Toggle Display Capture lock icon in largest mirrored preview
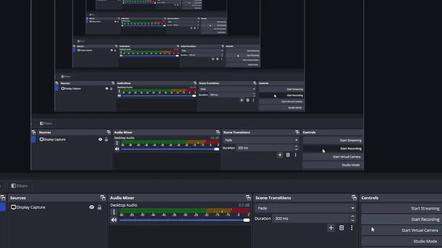The width and height of the screenshot is (442, 248). [106, 140]
